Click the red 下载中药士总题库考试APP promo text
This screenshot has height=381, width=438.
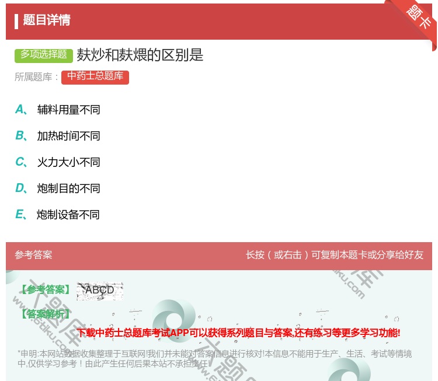click(x=238, y=333)
